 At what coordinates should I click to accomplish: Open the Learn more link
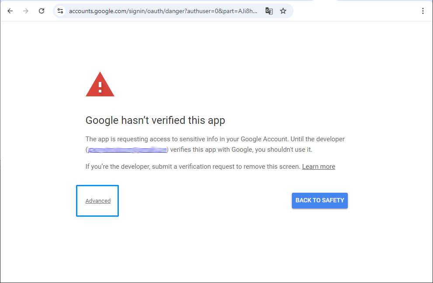(319, 167)
